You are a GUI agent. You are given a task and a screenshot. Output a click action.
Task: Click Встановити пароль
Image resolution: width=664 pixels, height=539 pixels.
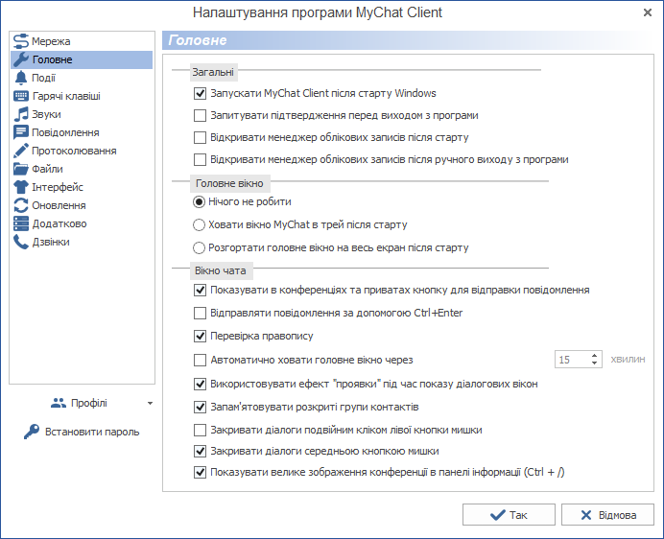point(83,432)
